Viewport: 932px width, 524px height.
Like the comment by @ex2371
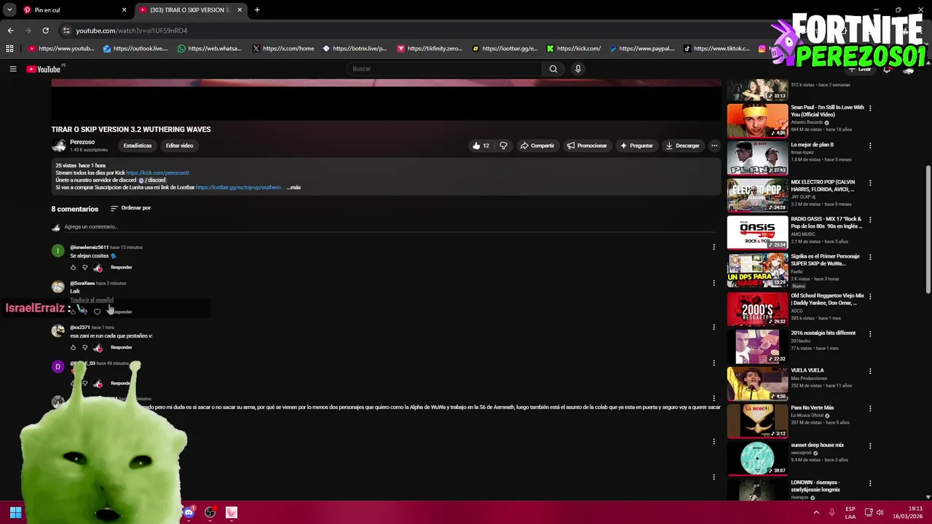point(73,347)
